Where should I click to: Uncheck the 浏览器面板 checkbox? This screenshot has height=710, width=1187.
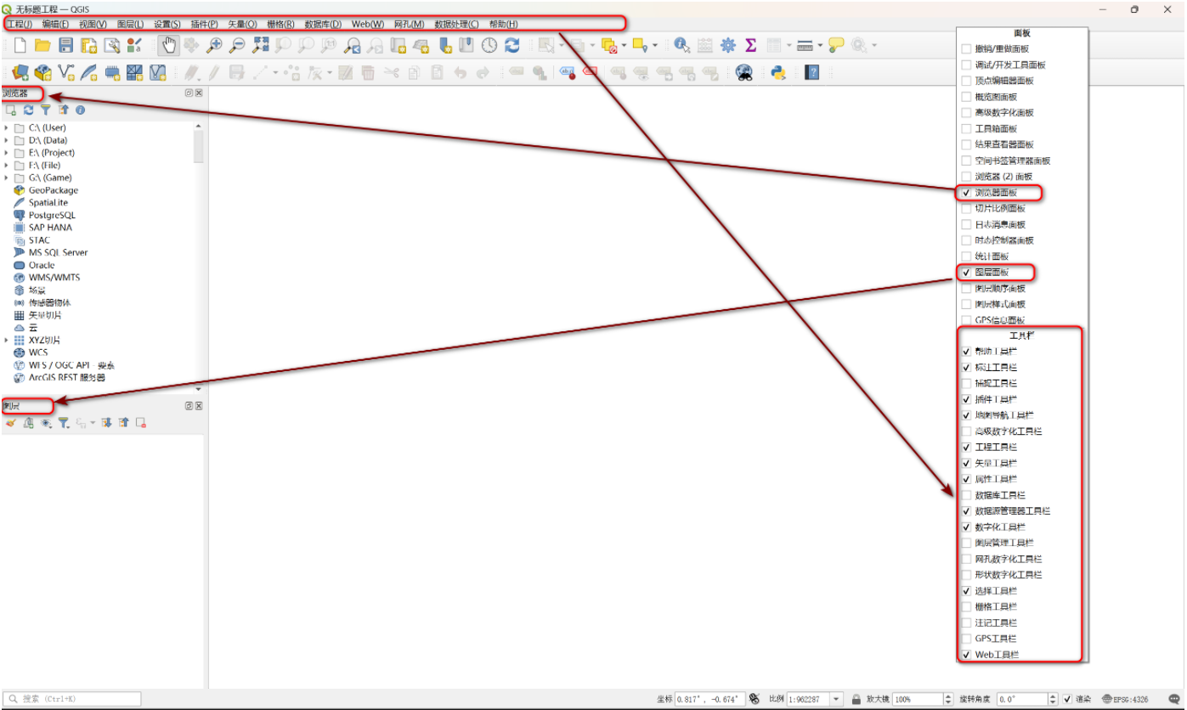966,193
